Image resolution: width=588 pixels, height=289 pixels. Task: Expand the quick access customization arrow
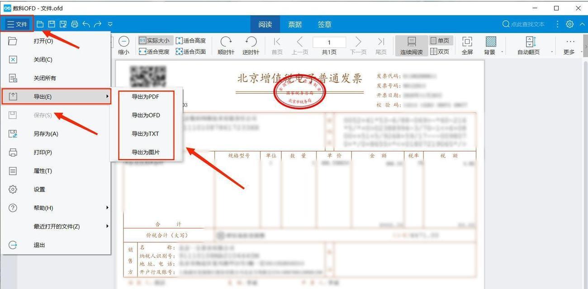pyautogui.click(x=110, y=24)
